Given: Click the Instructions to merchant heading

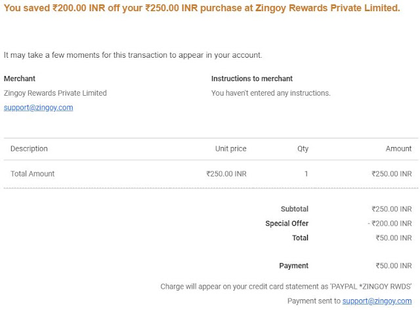Looking at the screenshot, I should [252, 79].
